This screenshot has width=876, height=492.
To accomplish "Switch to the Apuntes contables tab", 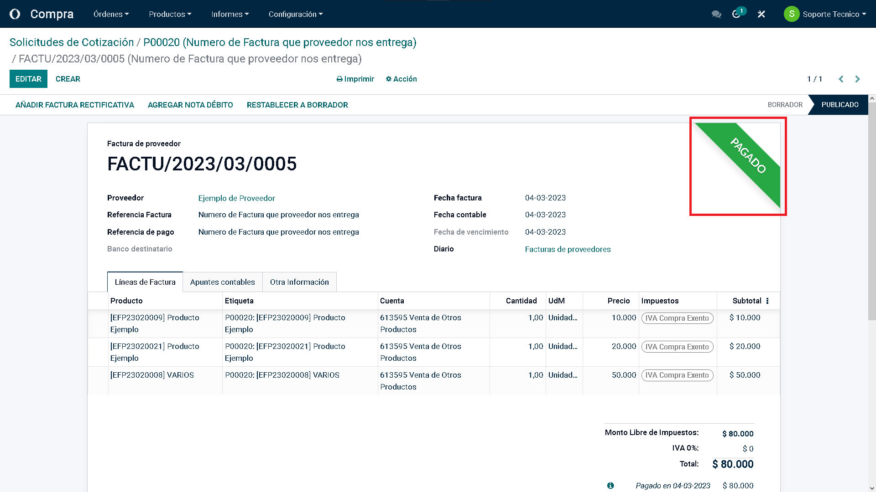I will pos(222,282).
